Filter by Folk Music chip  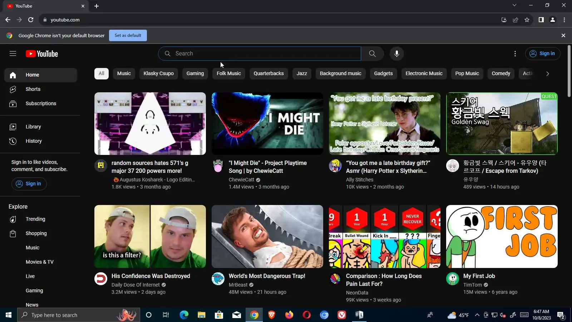[229, 74]
